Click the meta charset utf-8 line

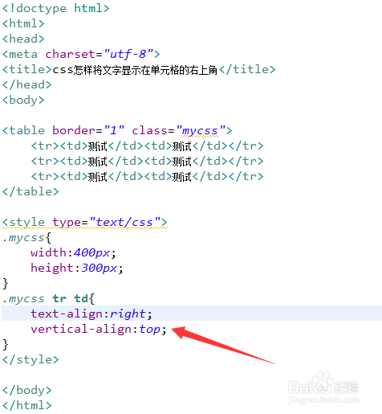click(x=81, y=54)
